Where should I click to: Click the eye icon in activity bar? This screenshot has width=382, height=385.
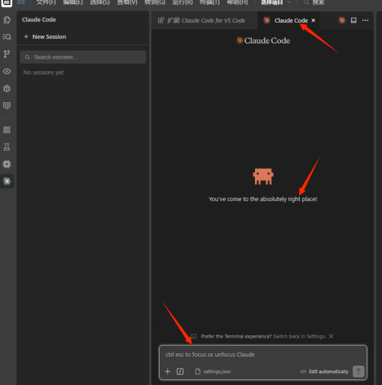coord(7,71)
